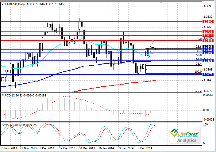Click the Fibonacci 50.0 level label
The image size is (216, 152).
(199, 55)
